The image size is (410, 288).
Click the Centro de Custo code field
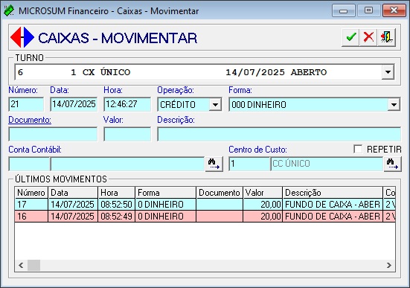[x=249, y=164]
